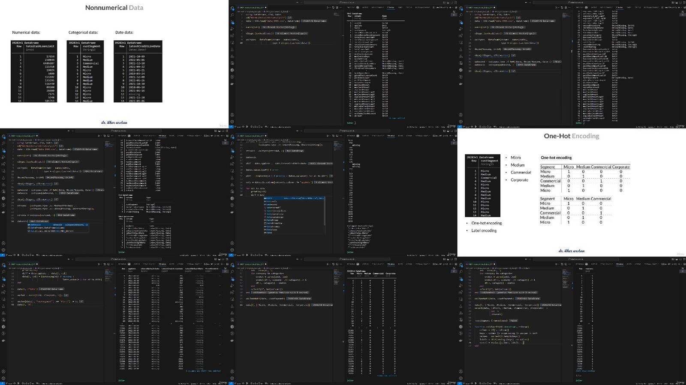Click Run file play button in the 79x2 DataFrame frame
The image size is (686, 385).
click(x=328, y=7)
